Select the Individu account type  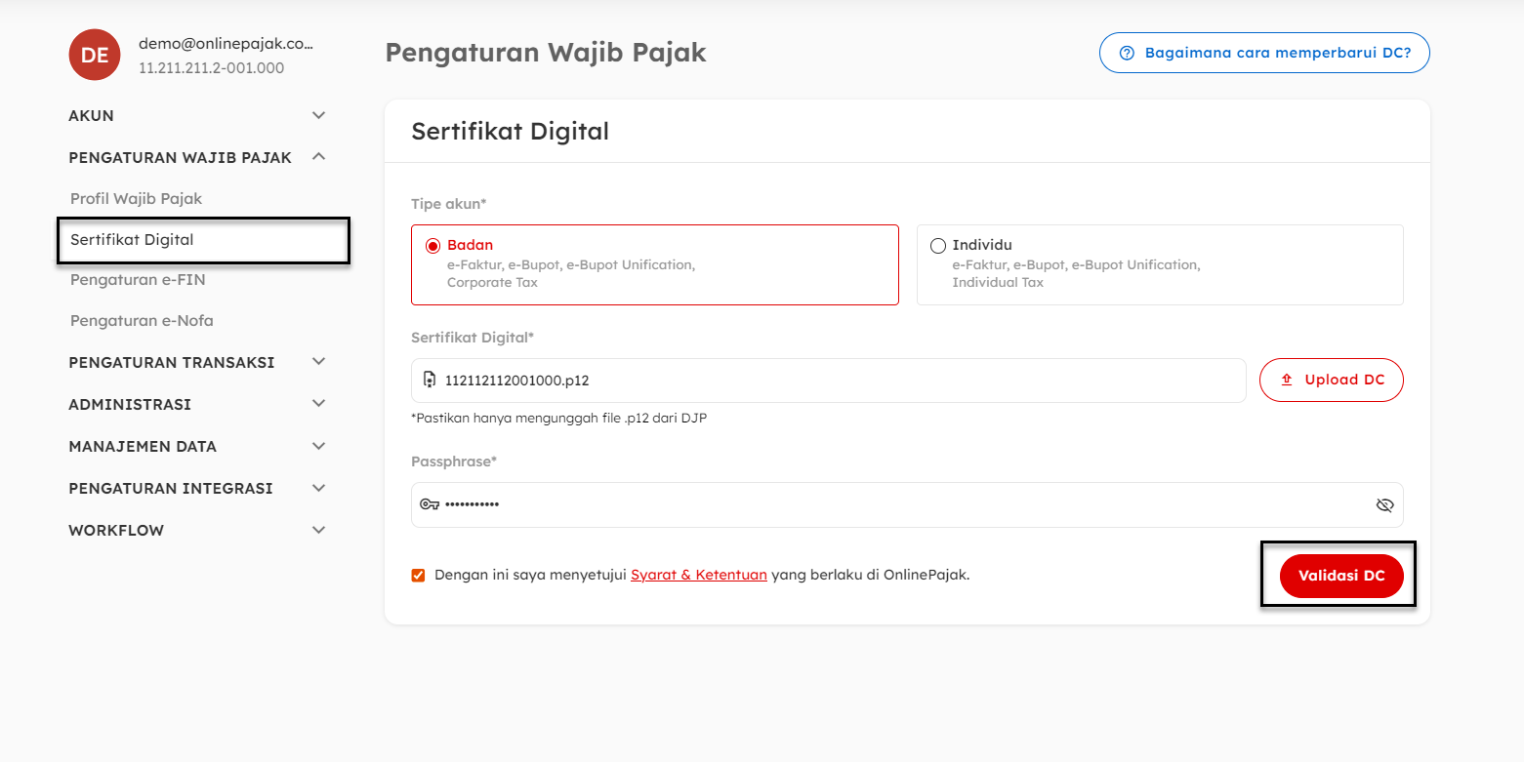click(x=938, y=246)
